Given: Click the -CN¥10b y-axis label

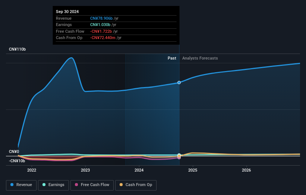Looking at the screenshot, I should pyautogui.click(x=17, y=161).
